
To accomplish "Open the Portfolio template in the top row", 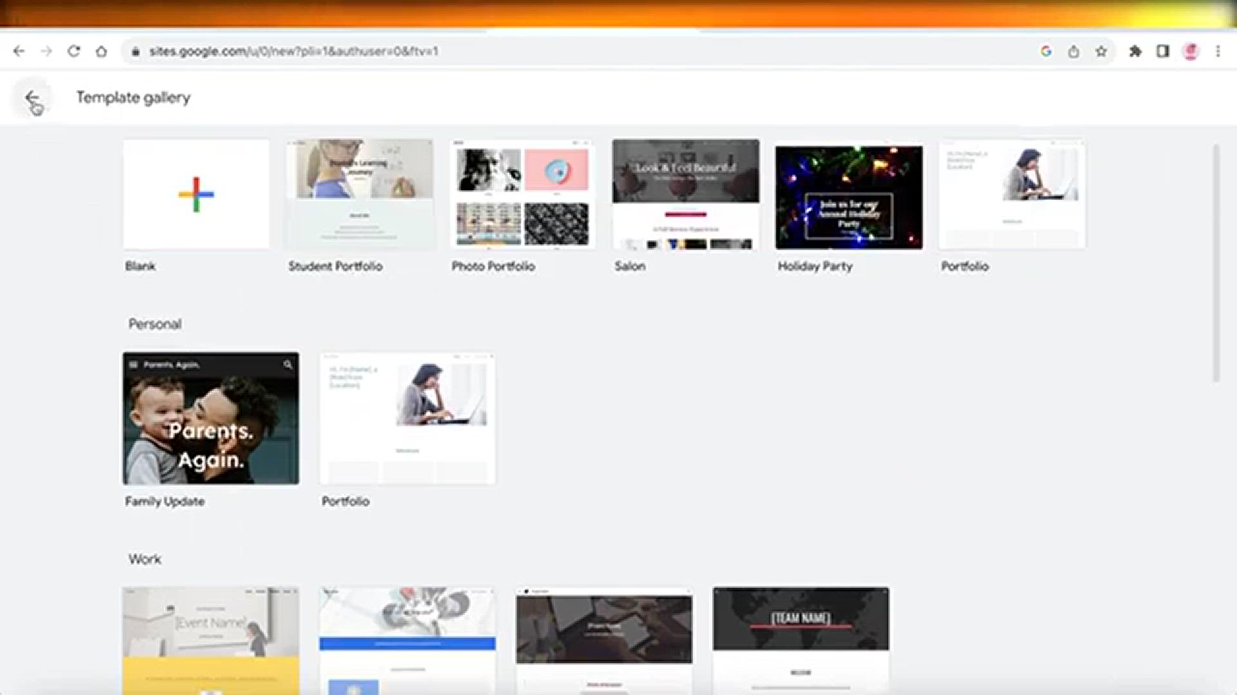I will pos(1012,194).
